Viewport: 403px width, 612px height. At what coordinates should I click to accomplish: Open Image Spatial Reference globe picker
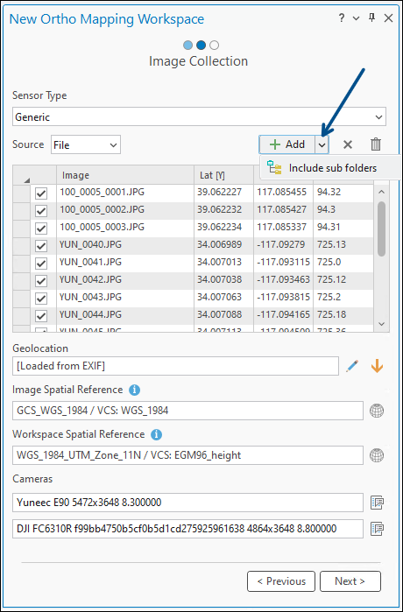pos(377,411)
